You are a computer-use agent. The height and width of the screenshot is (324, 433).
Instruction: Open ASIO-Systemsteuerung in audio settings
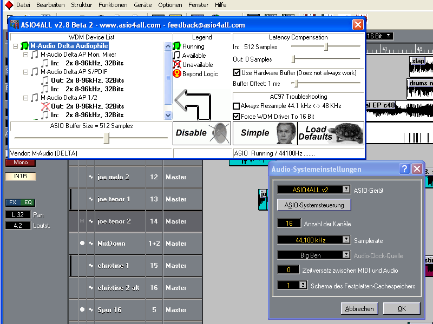pyautogui.click(x=314, y=205)
